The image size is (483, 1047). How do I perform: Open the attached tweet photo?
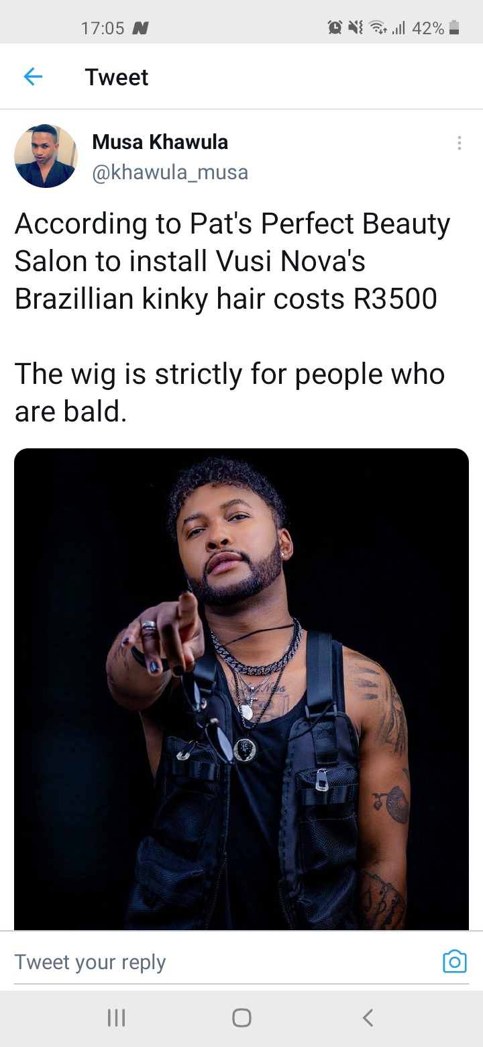pyautogui.click(x=241, y=689)
